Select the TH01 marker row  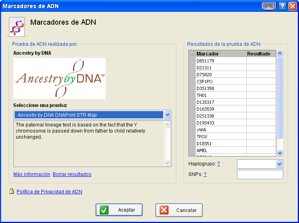(221, 95)
